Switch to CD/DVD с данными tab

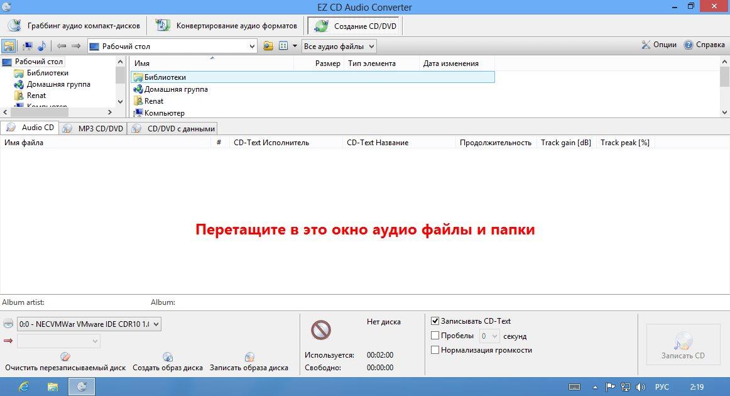point(173,128)
